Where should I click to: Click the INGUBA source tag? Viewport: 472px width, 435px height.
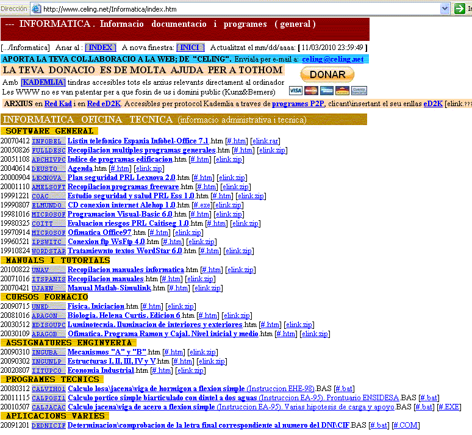[48, 352]
